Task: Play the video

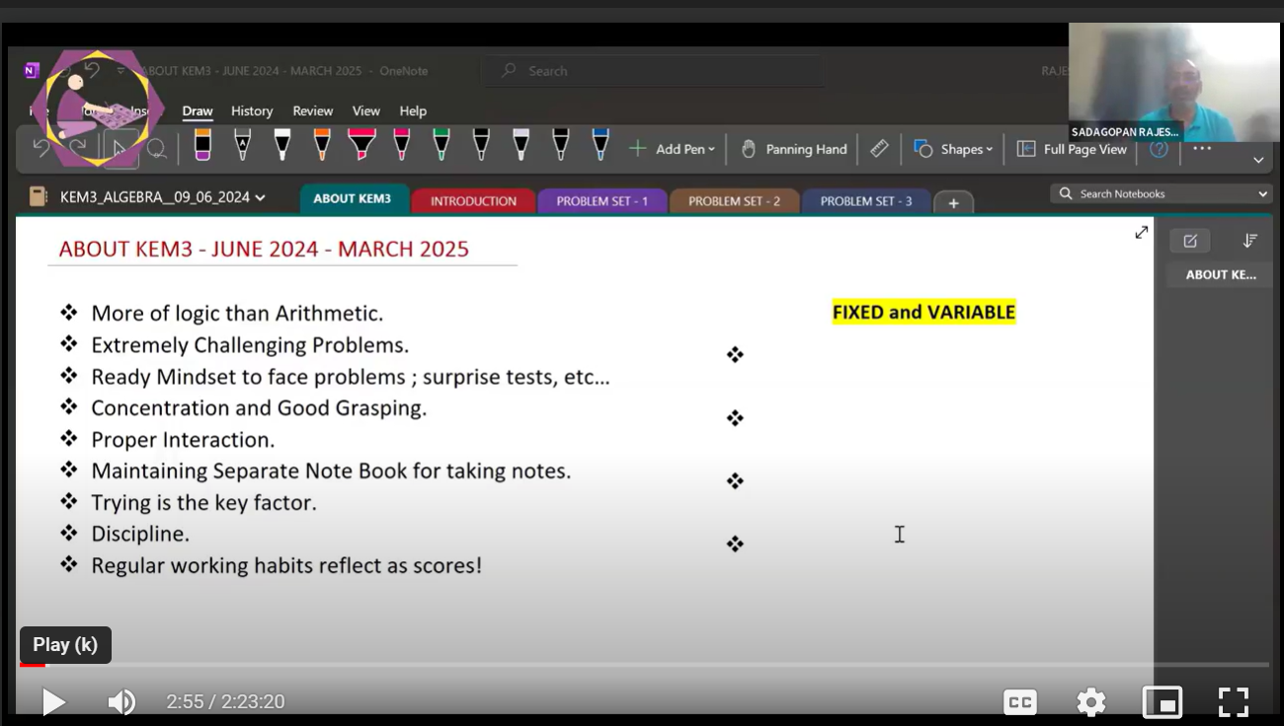Action: click(x=53, y=702)
